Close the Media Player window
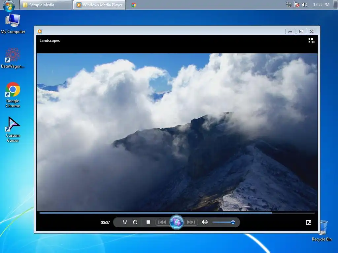This screenshot has width=338, height=253. [312, 32]
